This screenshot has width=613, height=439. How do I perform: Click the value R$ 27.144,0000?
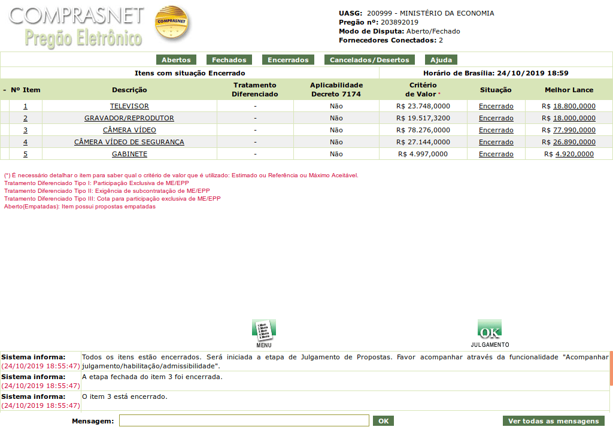click(423, 142)
